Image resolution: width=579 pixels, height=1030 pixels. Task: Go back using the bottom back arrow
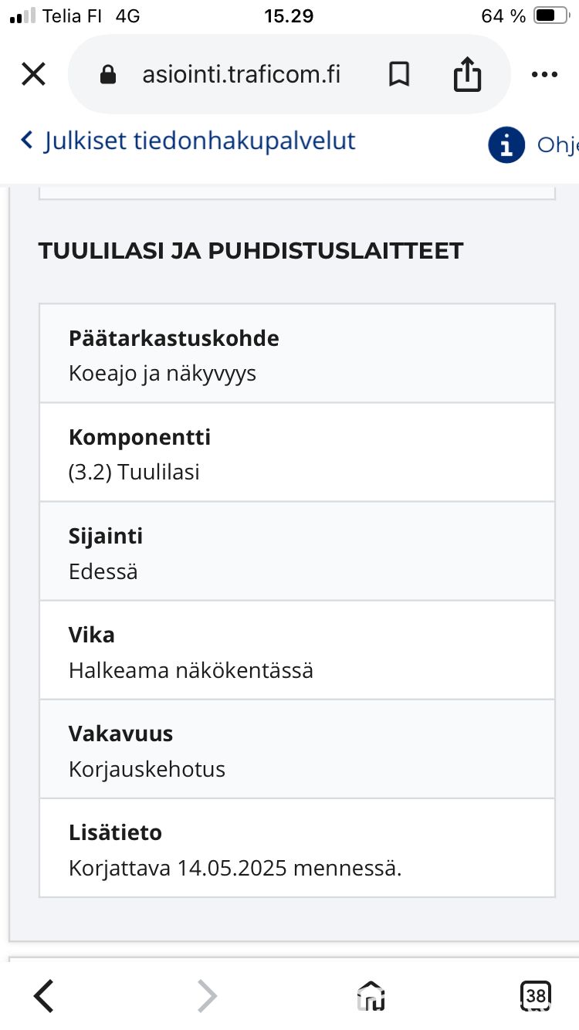[44, 995]
